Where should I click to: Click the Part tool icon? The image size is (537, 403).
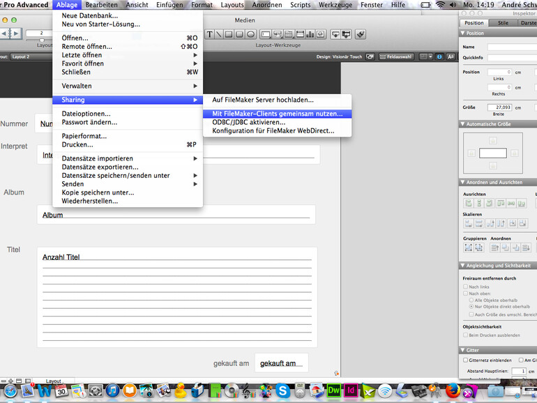click(x=346, y=34)
